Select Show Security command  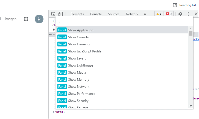click(122, 101)
